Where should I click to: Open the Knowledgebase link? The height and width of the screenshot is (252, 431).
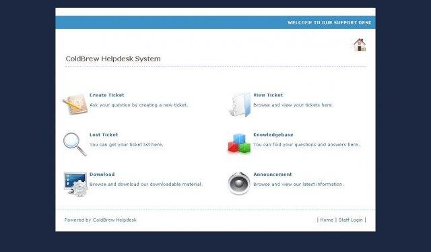click(x=273, y=135)
